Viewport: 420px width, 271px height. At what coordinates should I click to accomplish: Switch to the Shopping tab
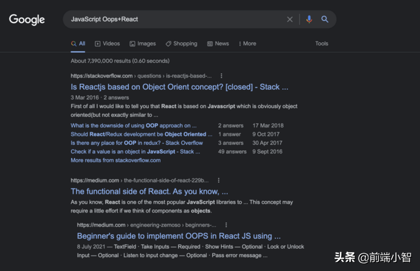point(181,44)
